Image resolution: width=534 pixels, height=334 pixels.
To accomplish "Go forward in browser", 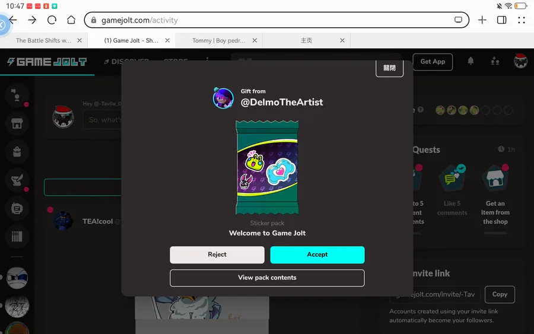I will (x=32, y=20).
